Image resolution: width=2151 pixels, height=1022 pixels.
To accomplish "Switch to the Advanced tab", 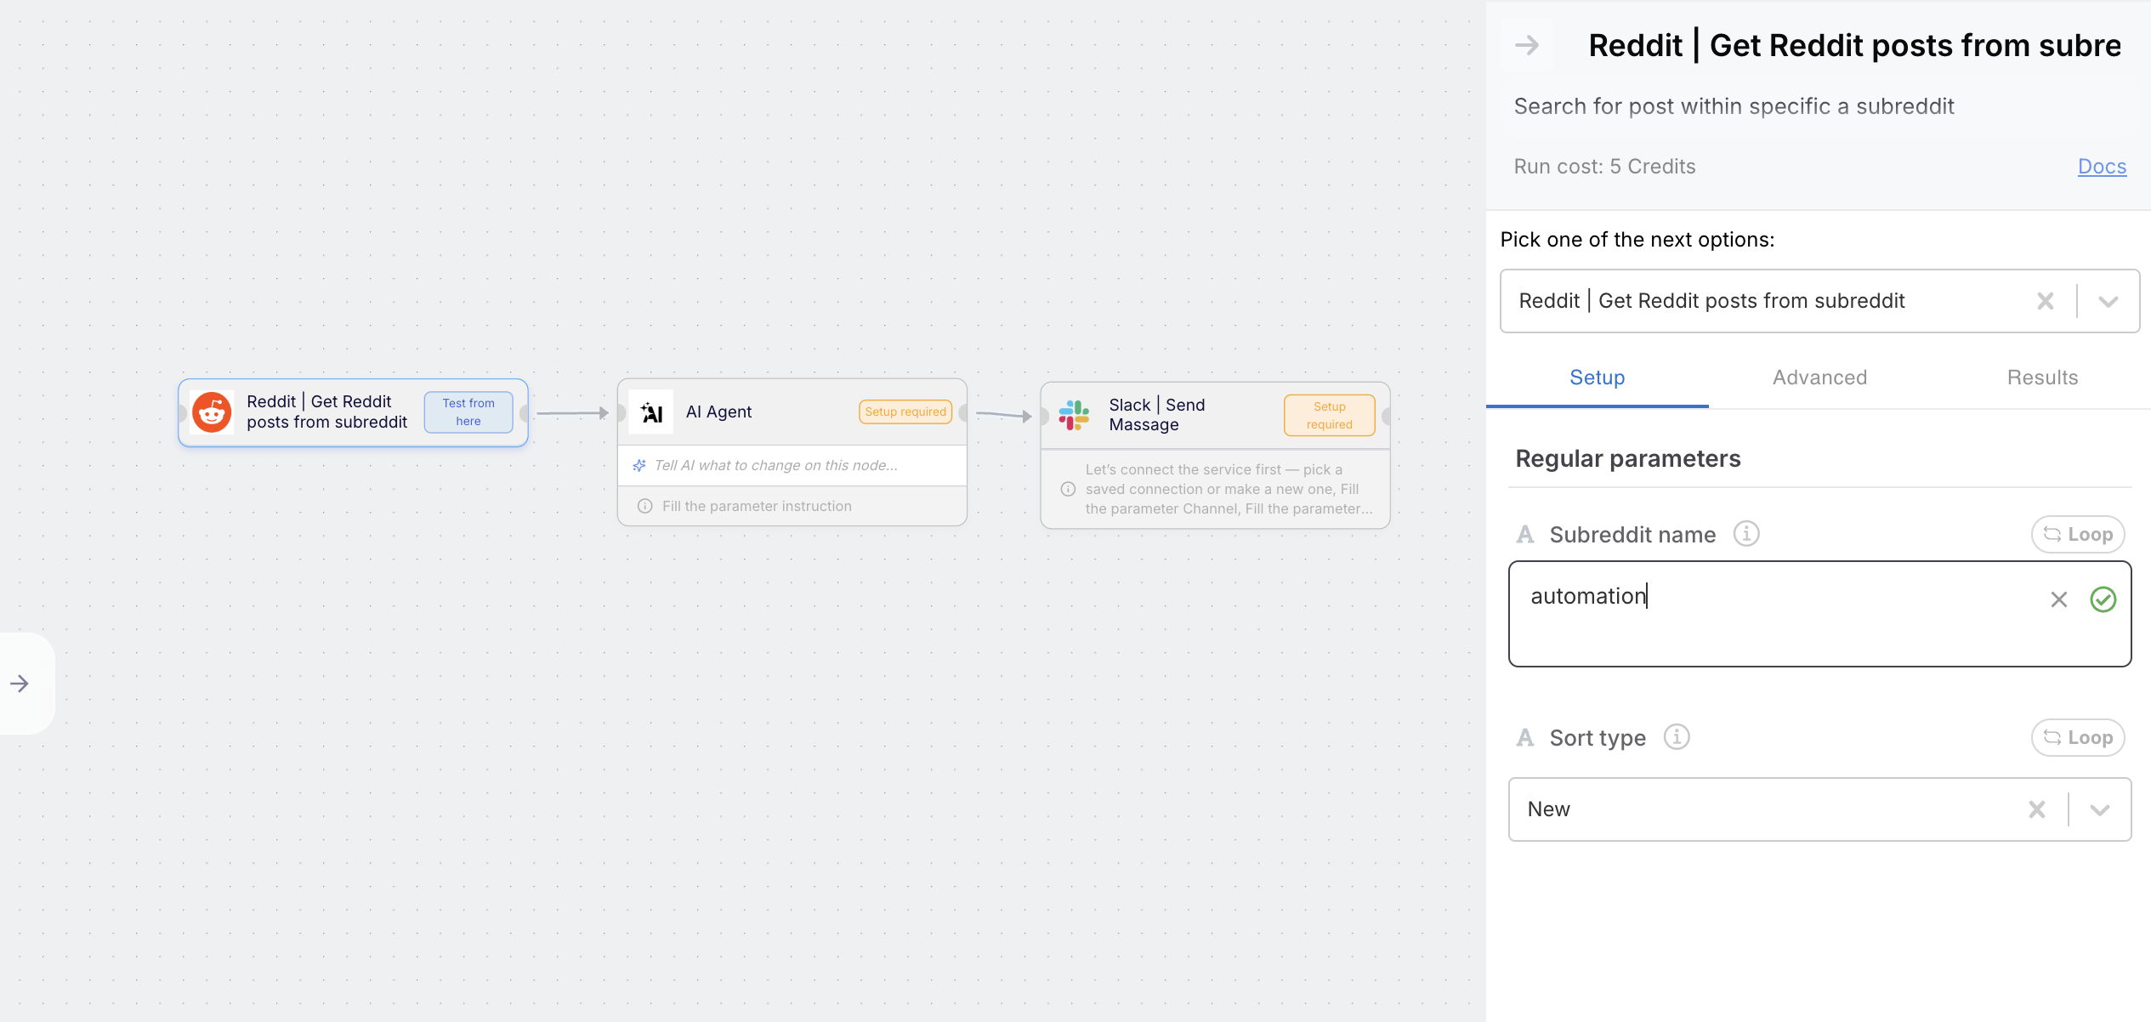I will pos(1819,378).
